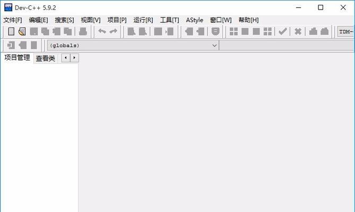The width and height of the screenshot is (355, 212).
Task: Open the 帮助[H] menu
Action: tap(248, 20)
